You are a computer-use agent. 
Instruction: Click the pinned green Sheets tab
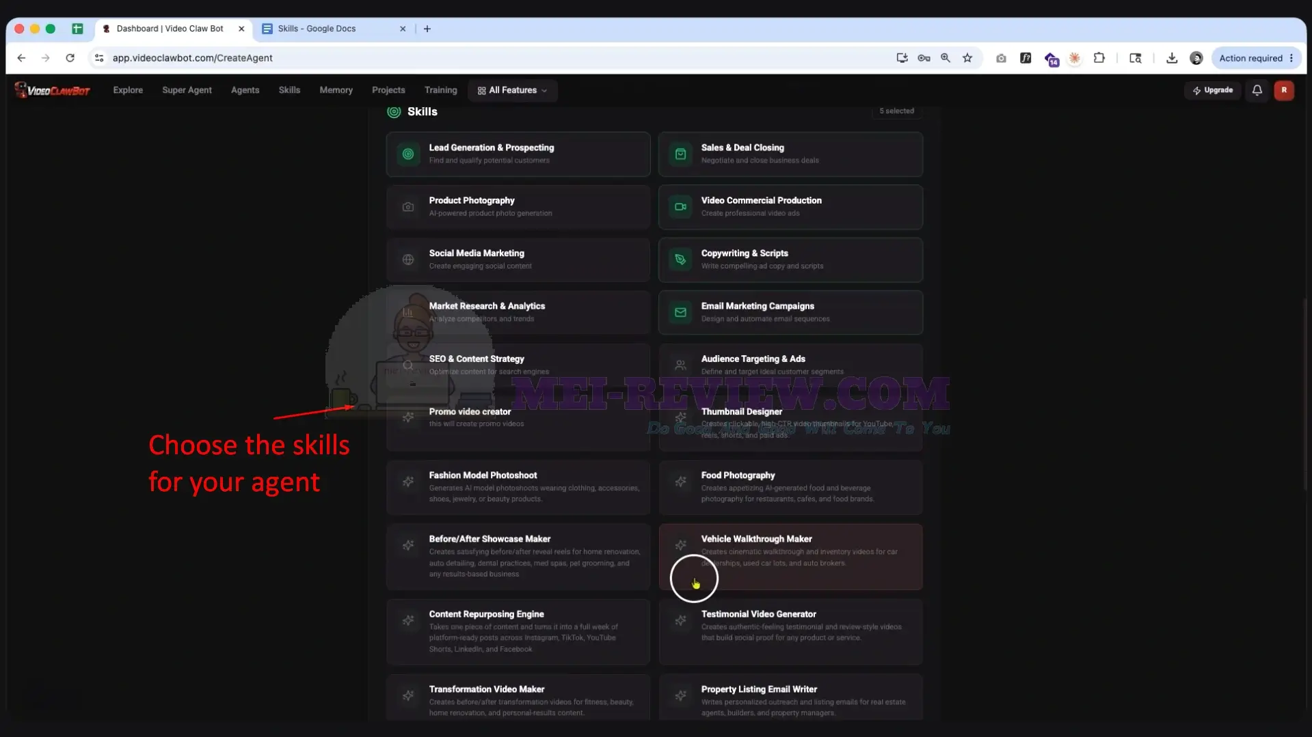click(x=77, y=29)
